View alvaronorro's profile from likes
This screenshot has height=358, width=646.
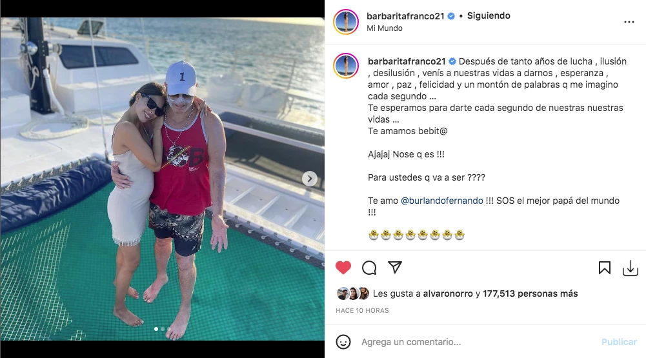(x=448, y=293)
